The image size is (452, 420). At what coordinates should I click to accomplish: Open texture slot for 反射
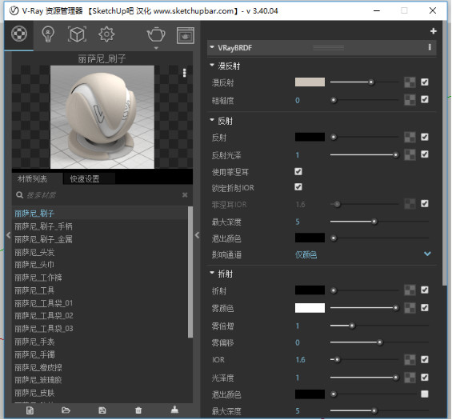click(410, 138)
